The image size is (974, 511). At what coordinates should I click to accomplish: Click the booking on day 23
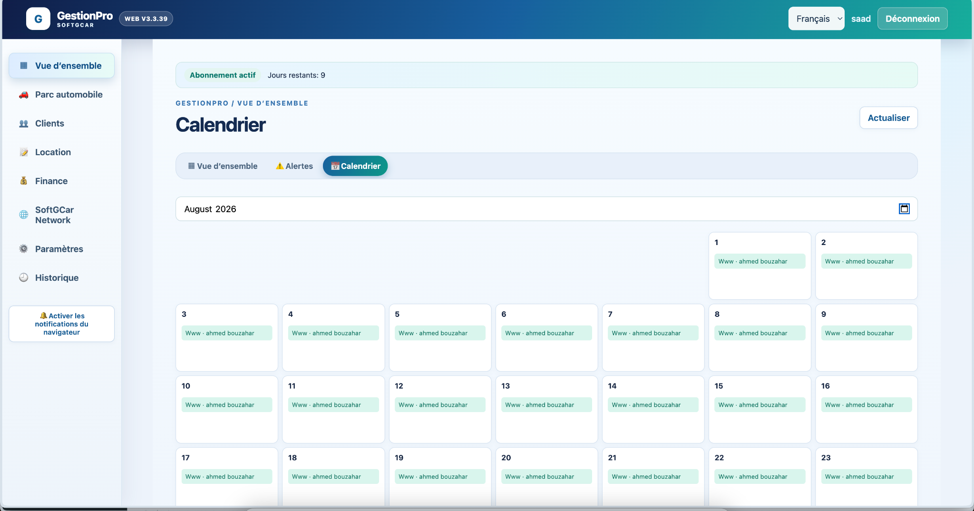point(866,477)
